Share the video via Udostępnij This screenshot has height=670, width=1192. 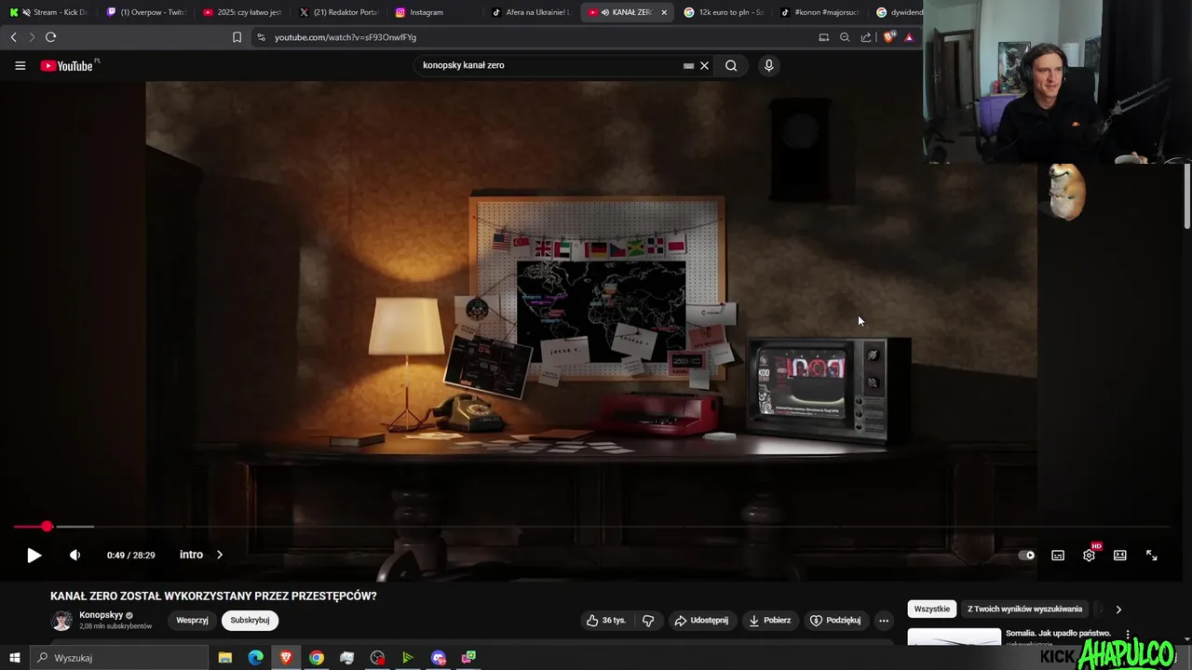coord(701,620)
